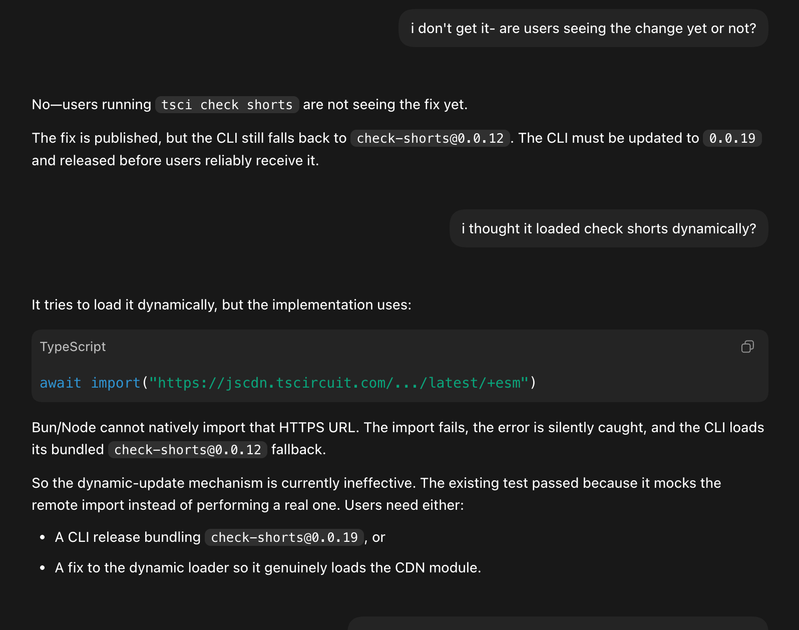Click the '0.0.19' inline code chip

pyautogui.click(x=732, y=138)
